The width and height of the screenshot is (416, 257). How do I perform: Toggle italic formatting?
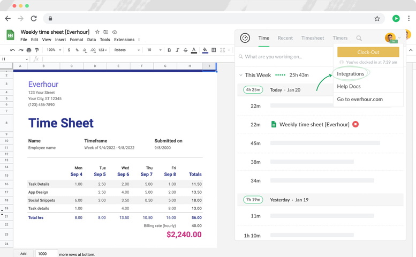177,50
